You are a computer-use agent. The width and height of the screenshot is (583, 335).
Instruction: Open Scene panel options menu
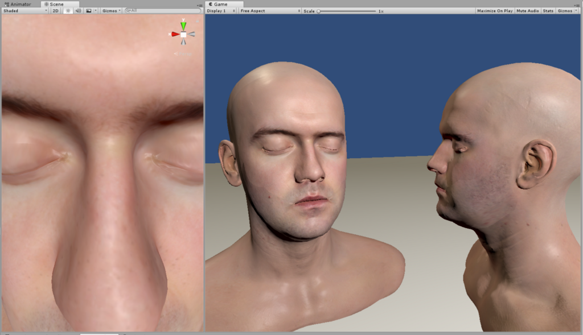point(200,5)
